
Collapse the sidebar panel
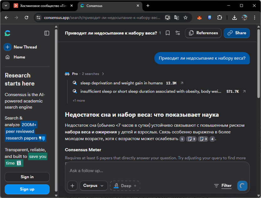tap(47, 33)
